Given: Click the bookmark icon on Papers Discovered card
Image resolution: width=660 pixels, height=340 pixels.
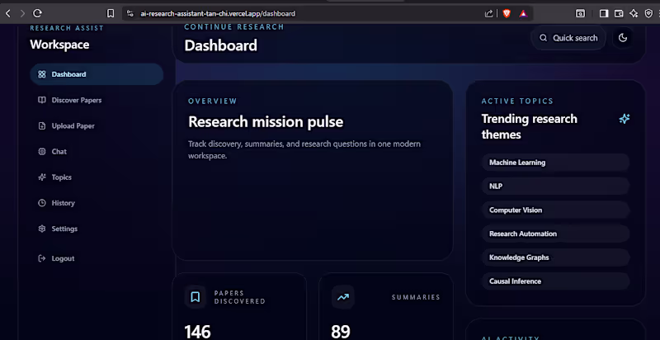Looking at the screenshot, I should [195, 297].
